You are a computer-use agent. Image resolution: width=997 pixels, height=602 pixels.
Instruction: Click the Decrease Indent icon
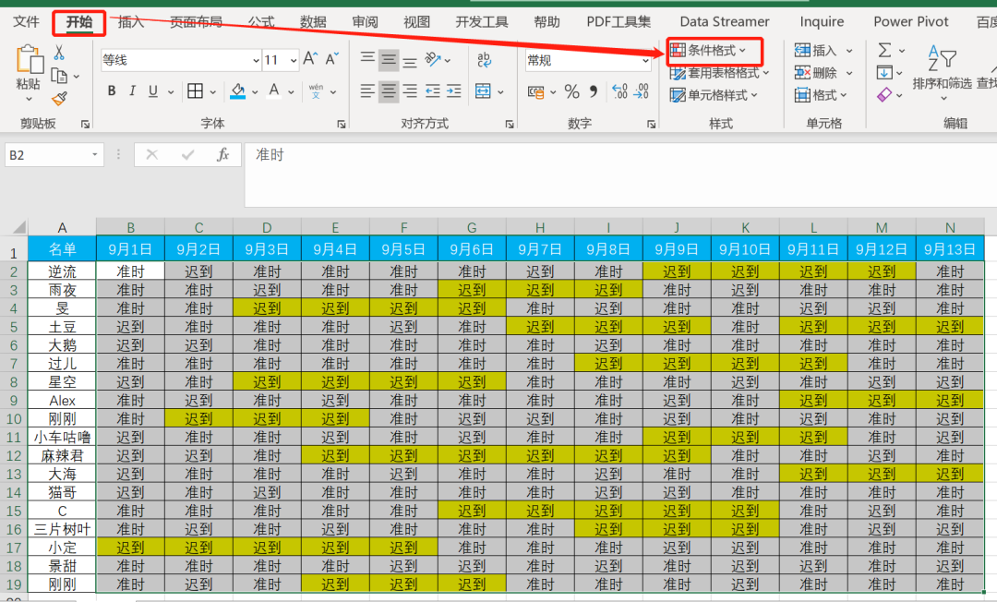click(x=432, y=90)
